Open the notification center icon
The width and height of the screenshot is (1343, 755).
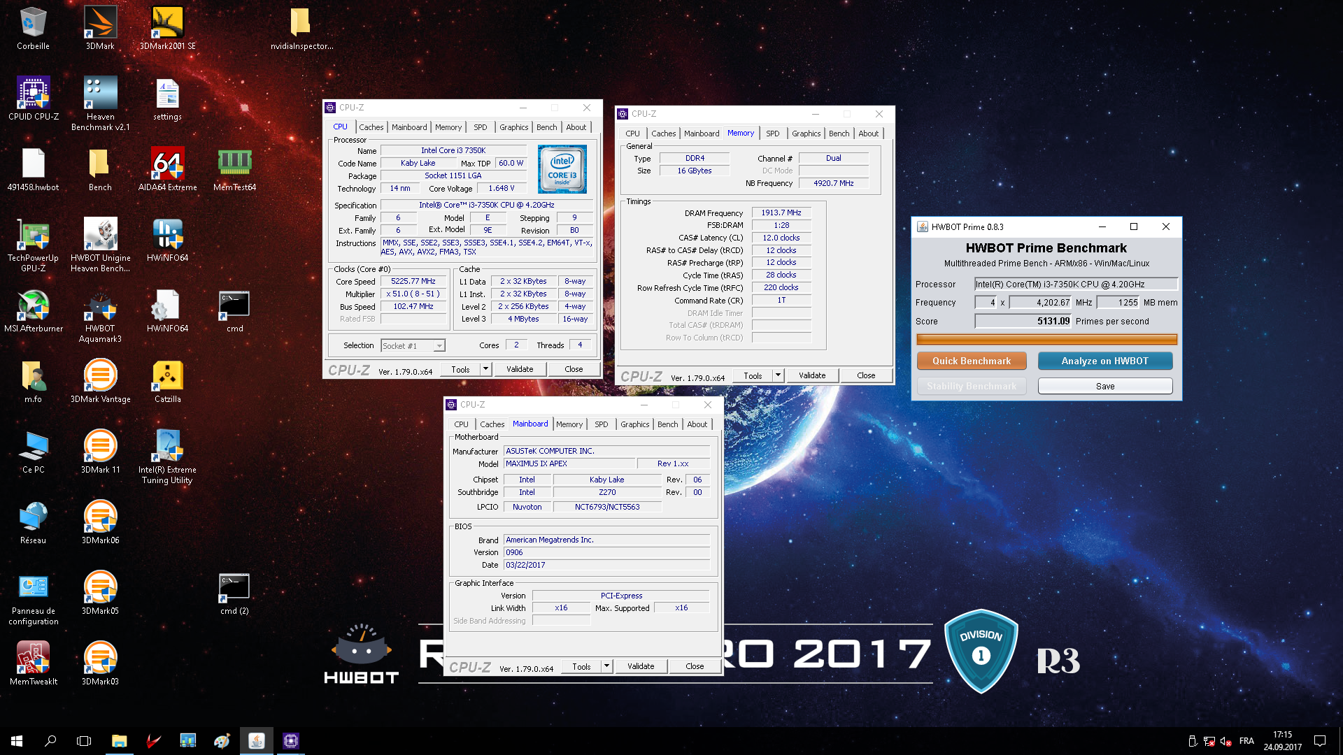pyautogui.click(x=1320, y=741)
